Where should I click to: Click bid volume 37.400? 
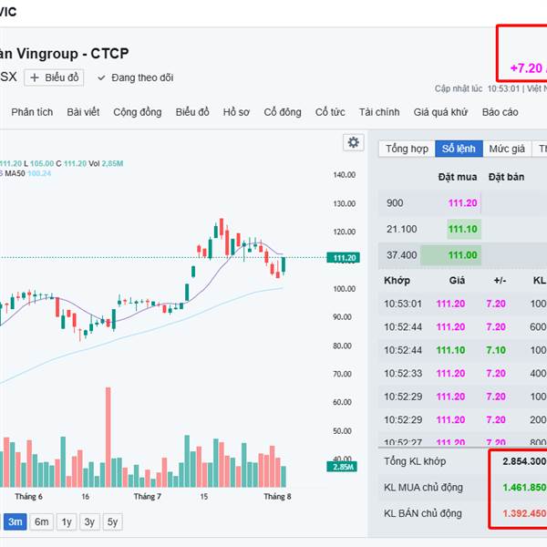point(401,255)
